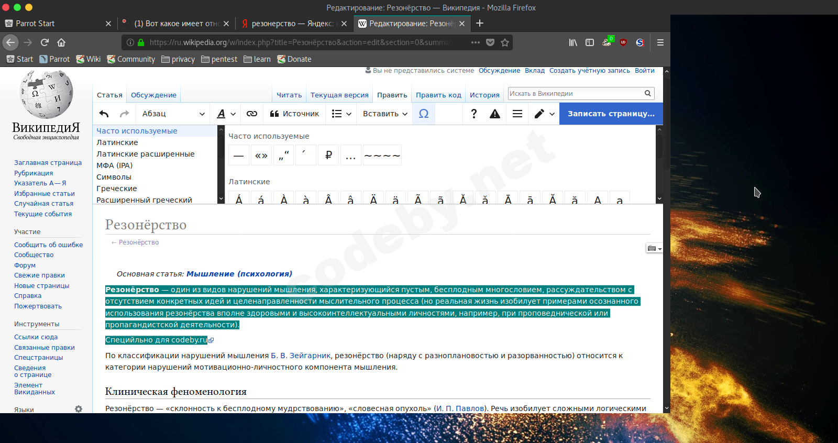Open the Свежие правки sidebar link
Viewport: 838px width, 443px height.
[x=39, y=275]
